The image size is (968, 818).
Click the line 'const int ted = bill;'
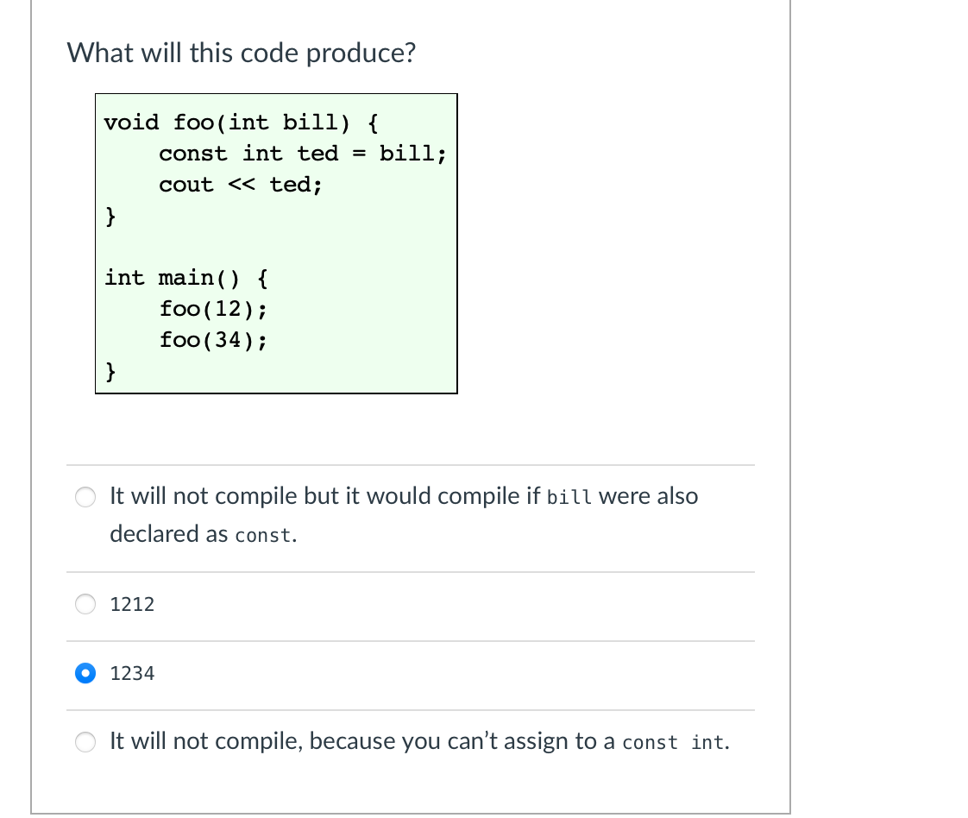click(x=302, y=153)
